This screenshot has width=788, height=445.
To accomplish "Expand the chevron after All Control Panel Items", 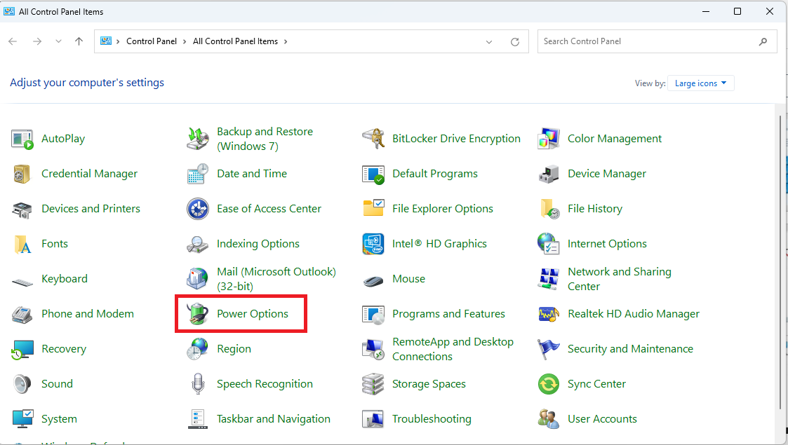I will pyautogui.click(x=286, y=41).
